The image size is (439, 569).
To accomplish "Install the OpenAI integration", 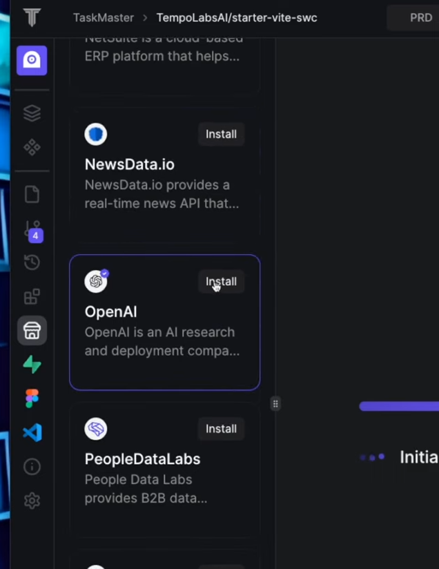I will pos(222,282).
